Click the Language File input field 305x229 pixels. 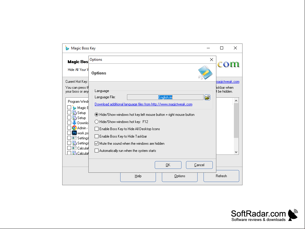coord(165,97)
